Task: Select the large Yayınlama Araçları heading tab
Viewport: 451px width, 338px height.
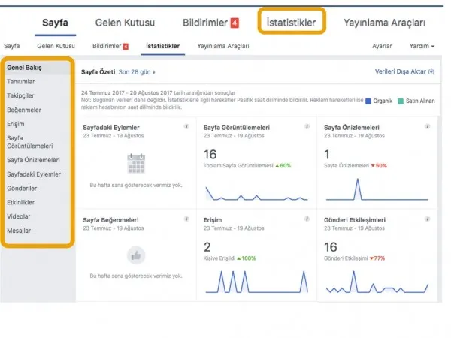Action: click(384, 23)
